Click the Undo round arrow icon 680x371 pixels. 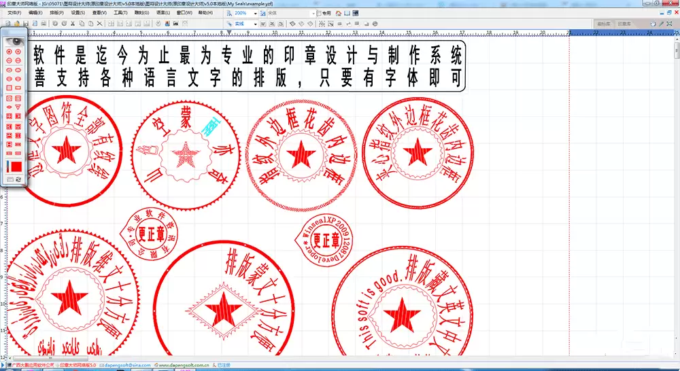point(55,23)
